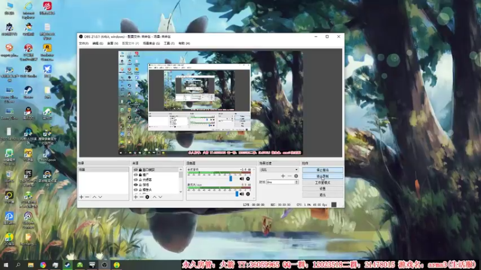Add a new scene with plus icon

81,197
